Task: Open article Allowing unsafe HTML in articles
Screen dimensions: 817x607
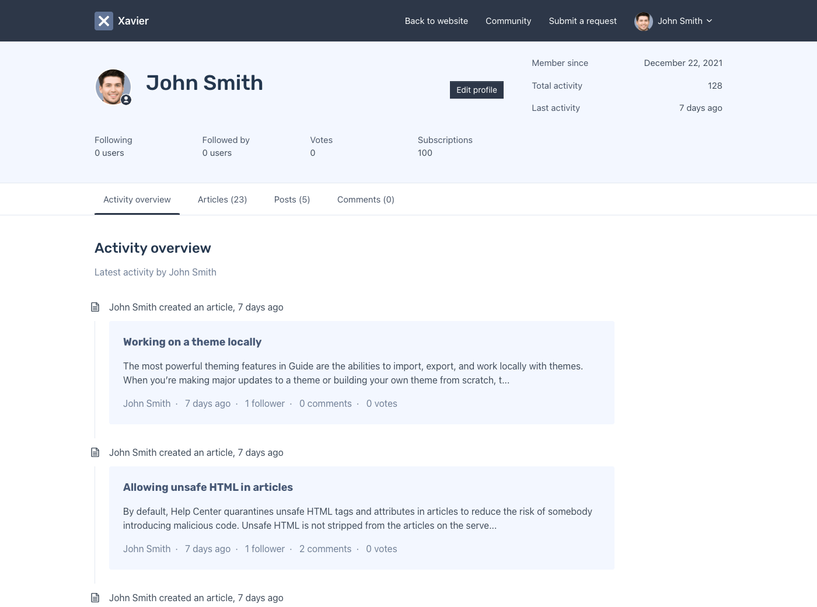Action: [208, 487]
